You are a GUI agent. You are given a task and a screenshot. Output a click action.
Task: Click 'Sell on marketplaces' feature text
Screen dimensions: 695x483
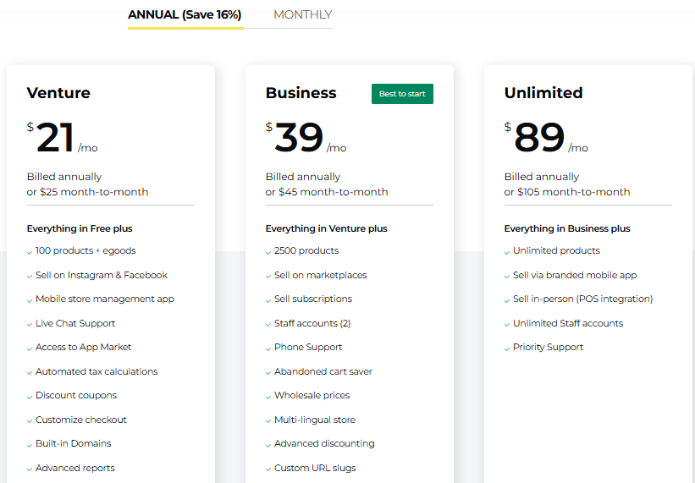pos(321,275)
